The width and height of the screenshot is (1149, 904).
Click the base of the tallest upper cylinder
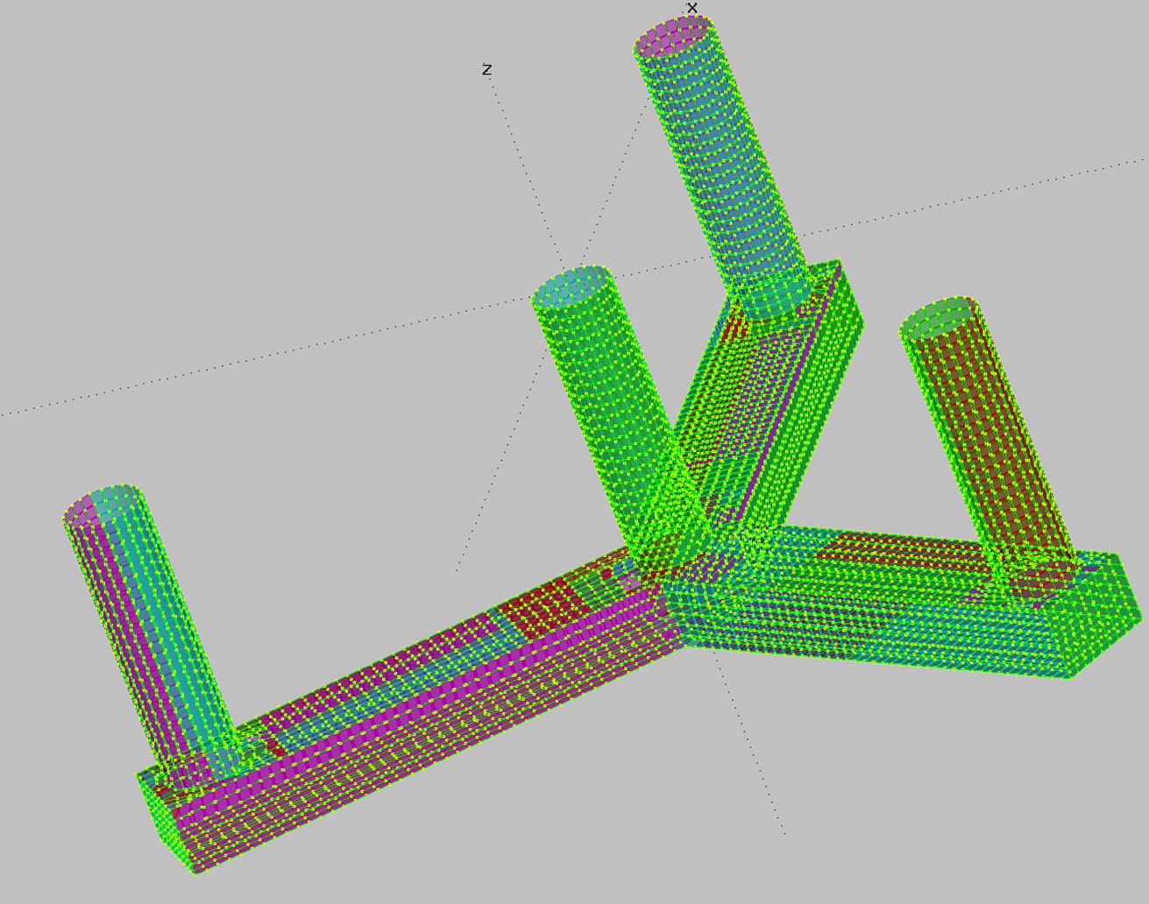pos(771,298)
